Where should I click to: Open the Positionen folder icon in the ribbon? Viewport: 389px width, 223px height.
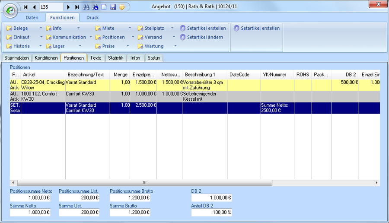pos(98,37)
